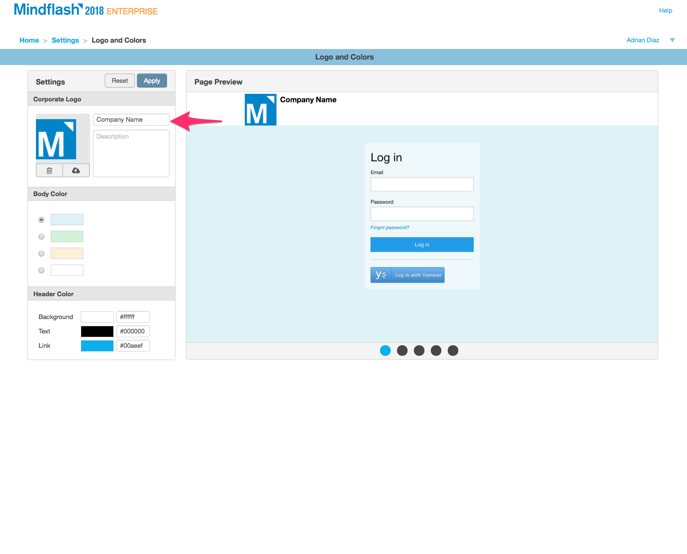
Task: Select the active blue pagination dot
Action: (385, 350)
